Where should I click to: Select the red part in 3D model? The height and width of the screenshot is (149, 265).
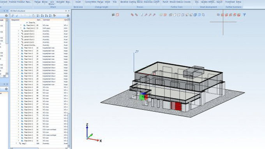177,106
